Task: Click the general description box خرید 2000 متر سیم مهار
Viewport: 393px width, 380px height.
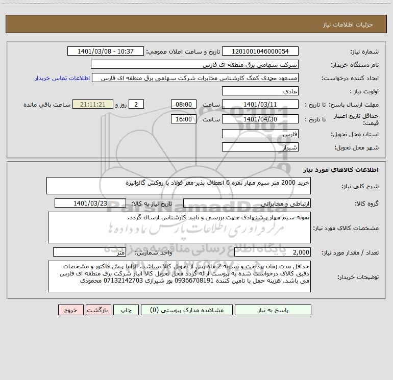Action: (179, 186)
